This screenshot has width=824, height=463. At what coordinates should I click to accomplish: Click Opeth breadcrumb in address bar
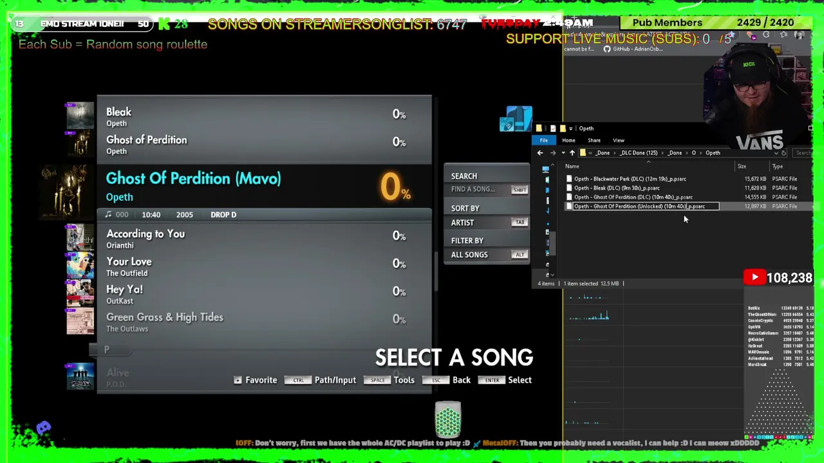(713, 153)
